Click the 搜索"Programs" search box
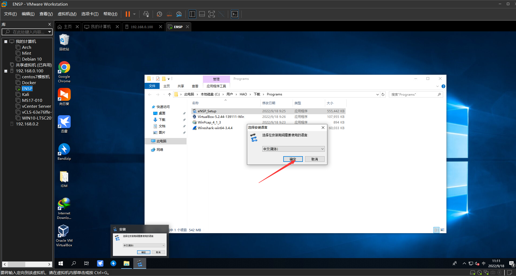516x276 pixels. (x=416, y=94)
